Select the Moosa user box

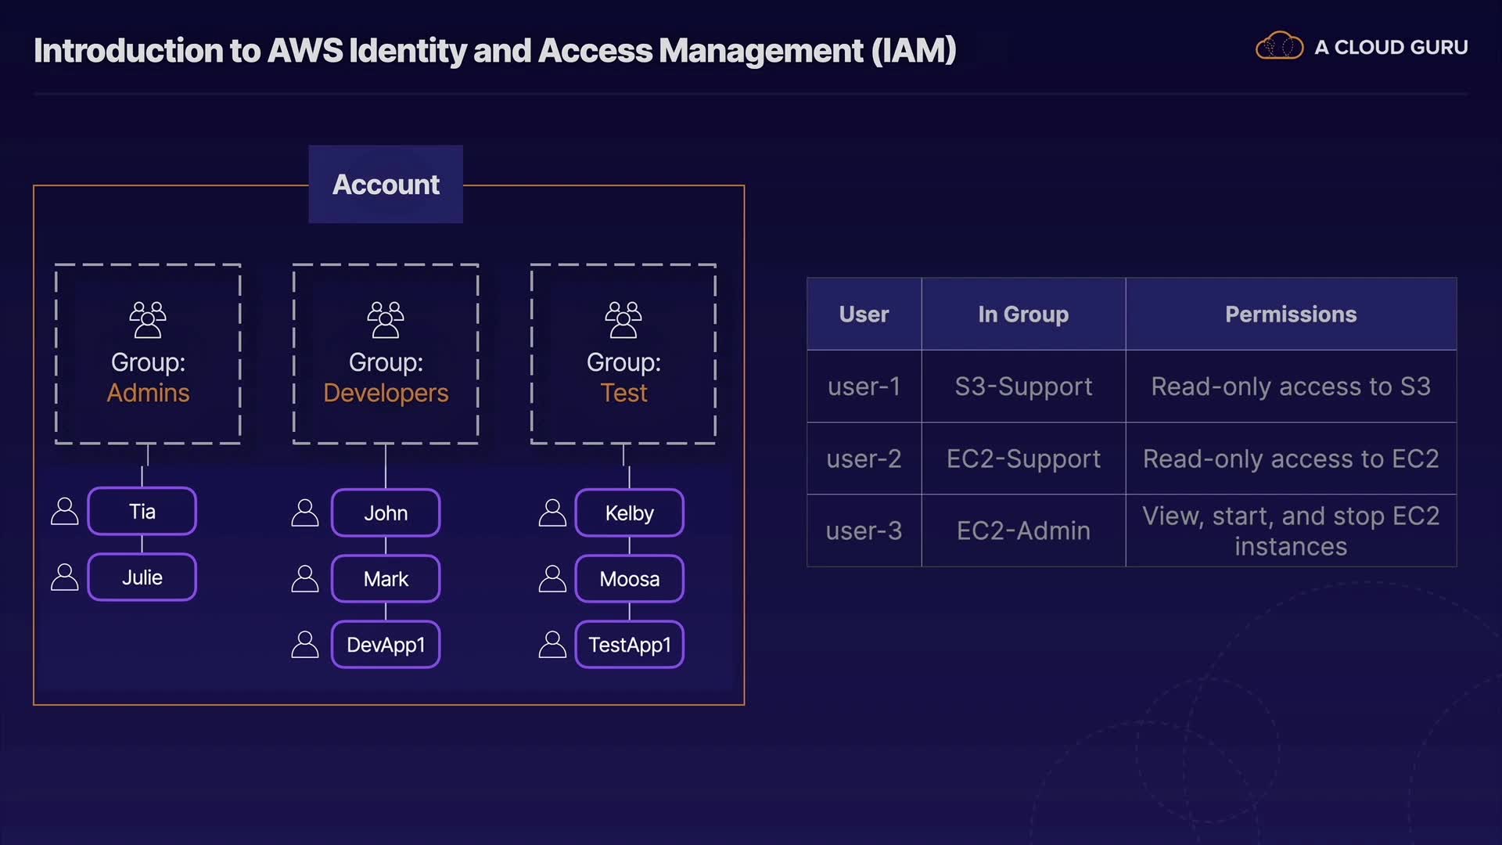(629, 579)
